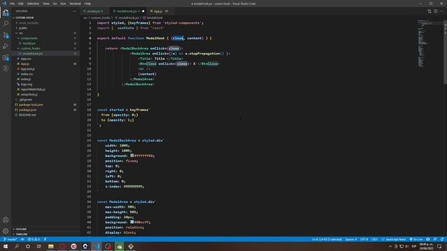The image size is (447, 251).
Task: Open the View menu
Action: pos(46,3)
